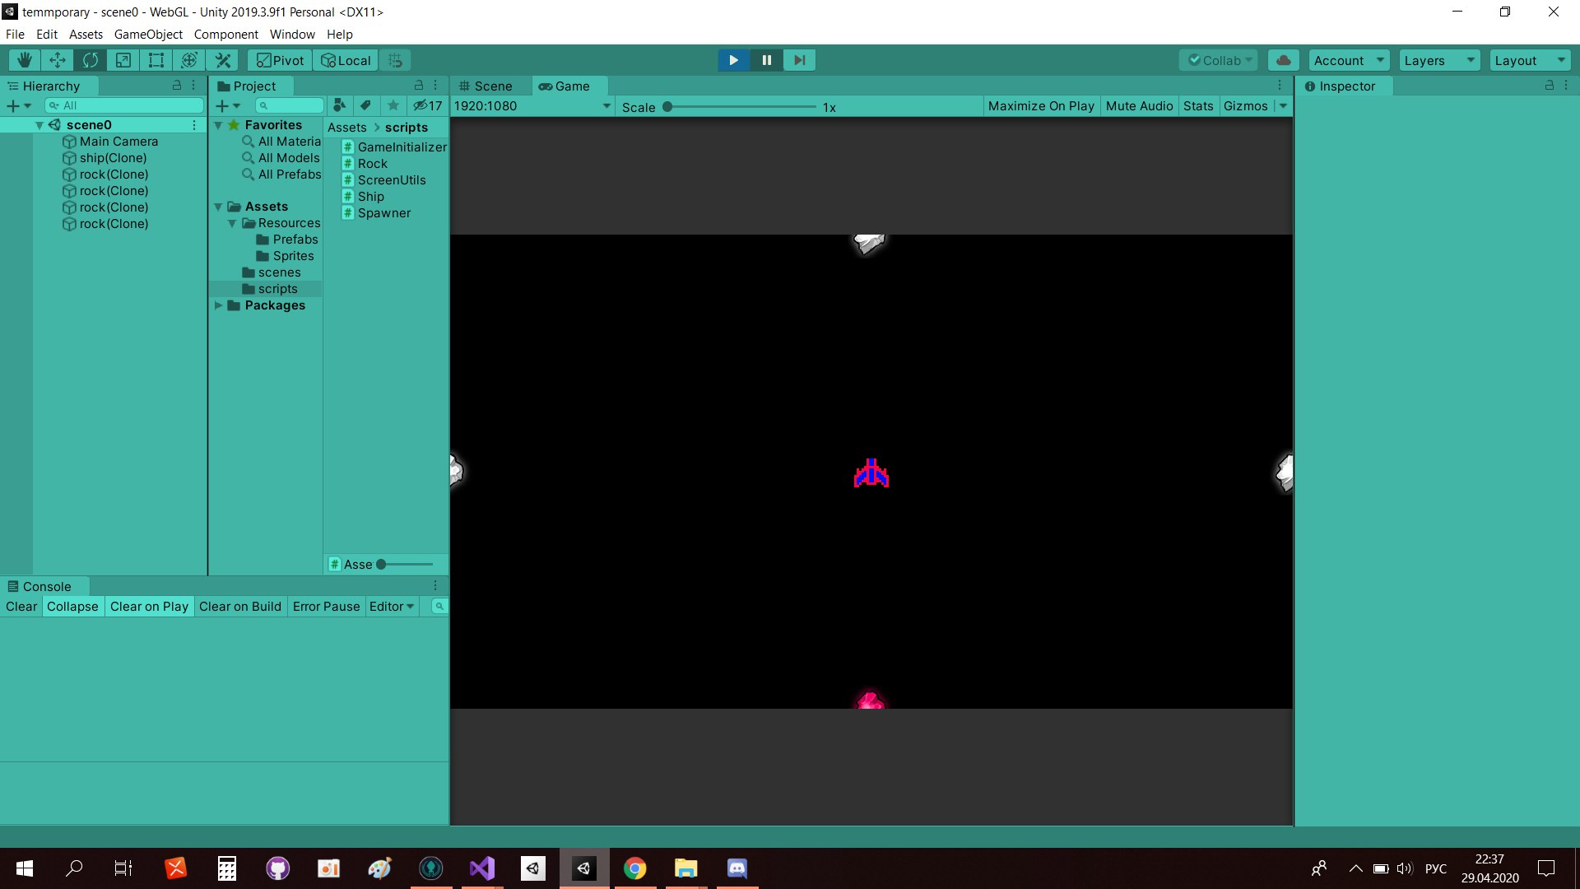Step one frame forward
The image size is (1580, 889).
click(x=799, y=60)
